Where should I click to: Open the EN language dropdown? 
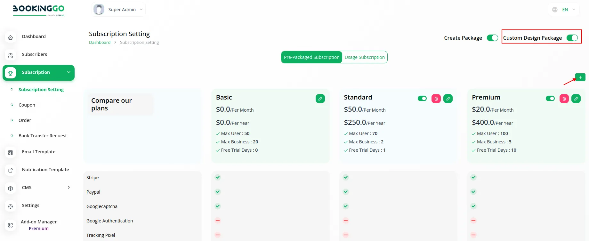(x=565, y=10)
